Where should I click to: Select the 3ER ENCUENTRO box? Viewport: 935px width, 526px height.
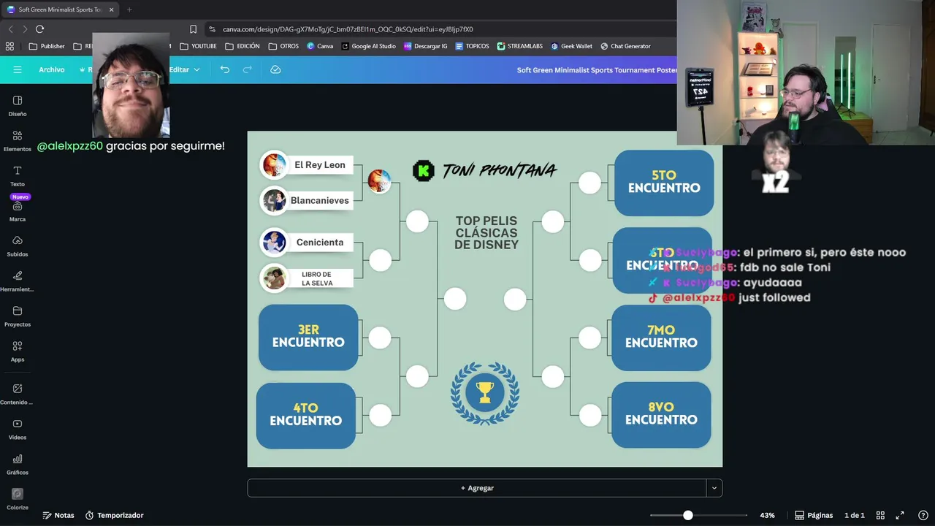308,337
